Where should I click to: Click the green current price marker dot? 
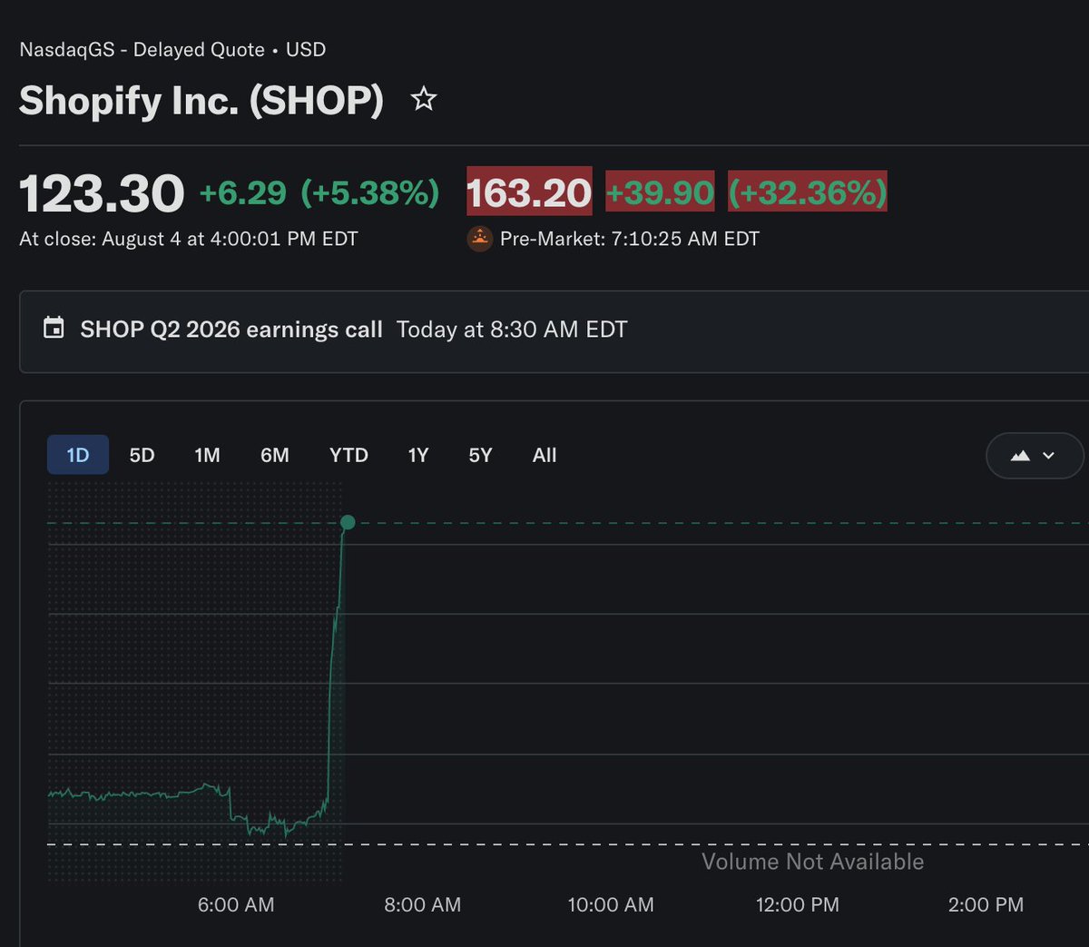click(x=348, y=522)
